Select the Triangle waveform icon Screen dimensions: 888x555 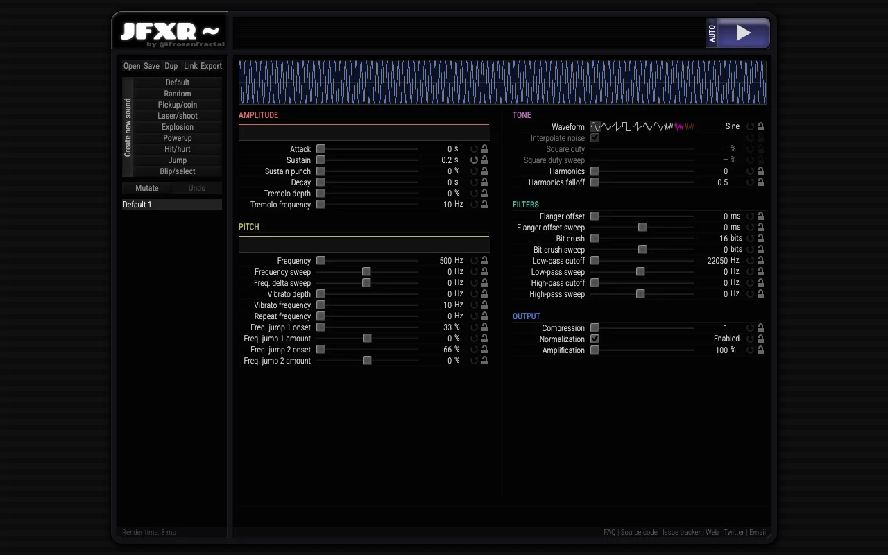tap(606, 127)
